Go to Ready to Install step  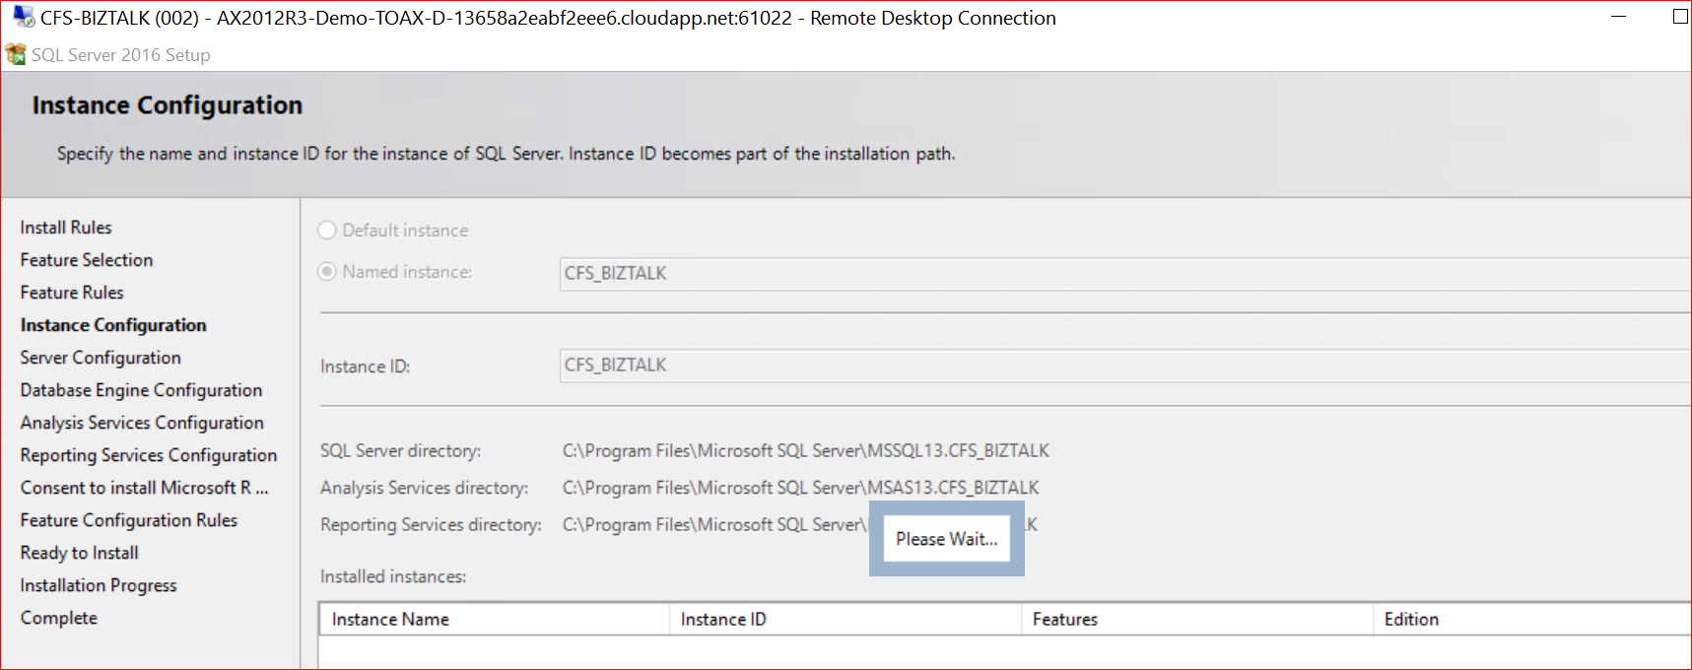click(80, 553)
